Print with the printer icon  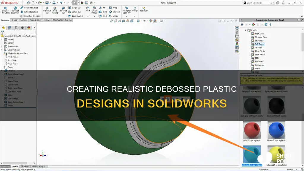(54, 3)
